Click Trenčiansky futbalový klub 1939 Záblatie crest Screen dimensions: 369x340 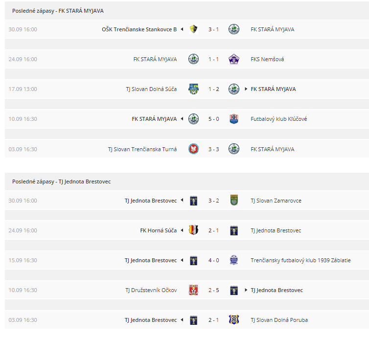(x=234, y=260)
